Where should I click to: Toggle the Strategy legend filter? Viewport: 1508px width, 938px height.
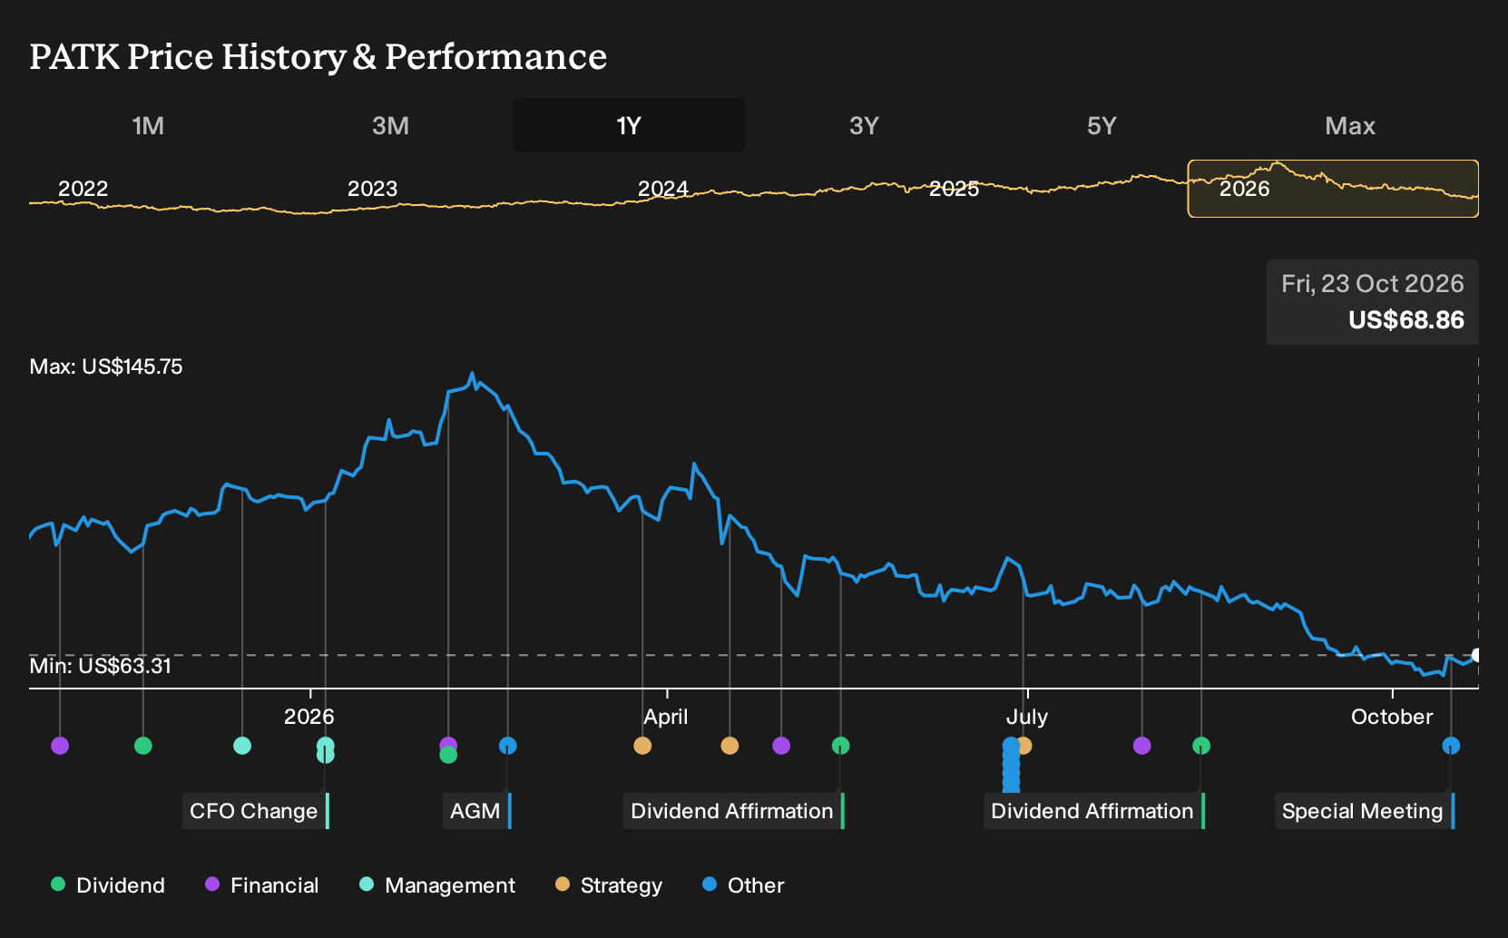tap(609, 885)
